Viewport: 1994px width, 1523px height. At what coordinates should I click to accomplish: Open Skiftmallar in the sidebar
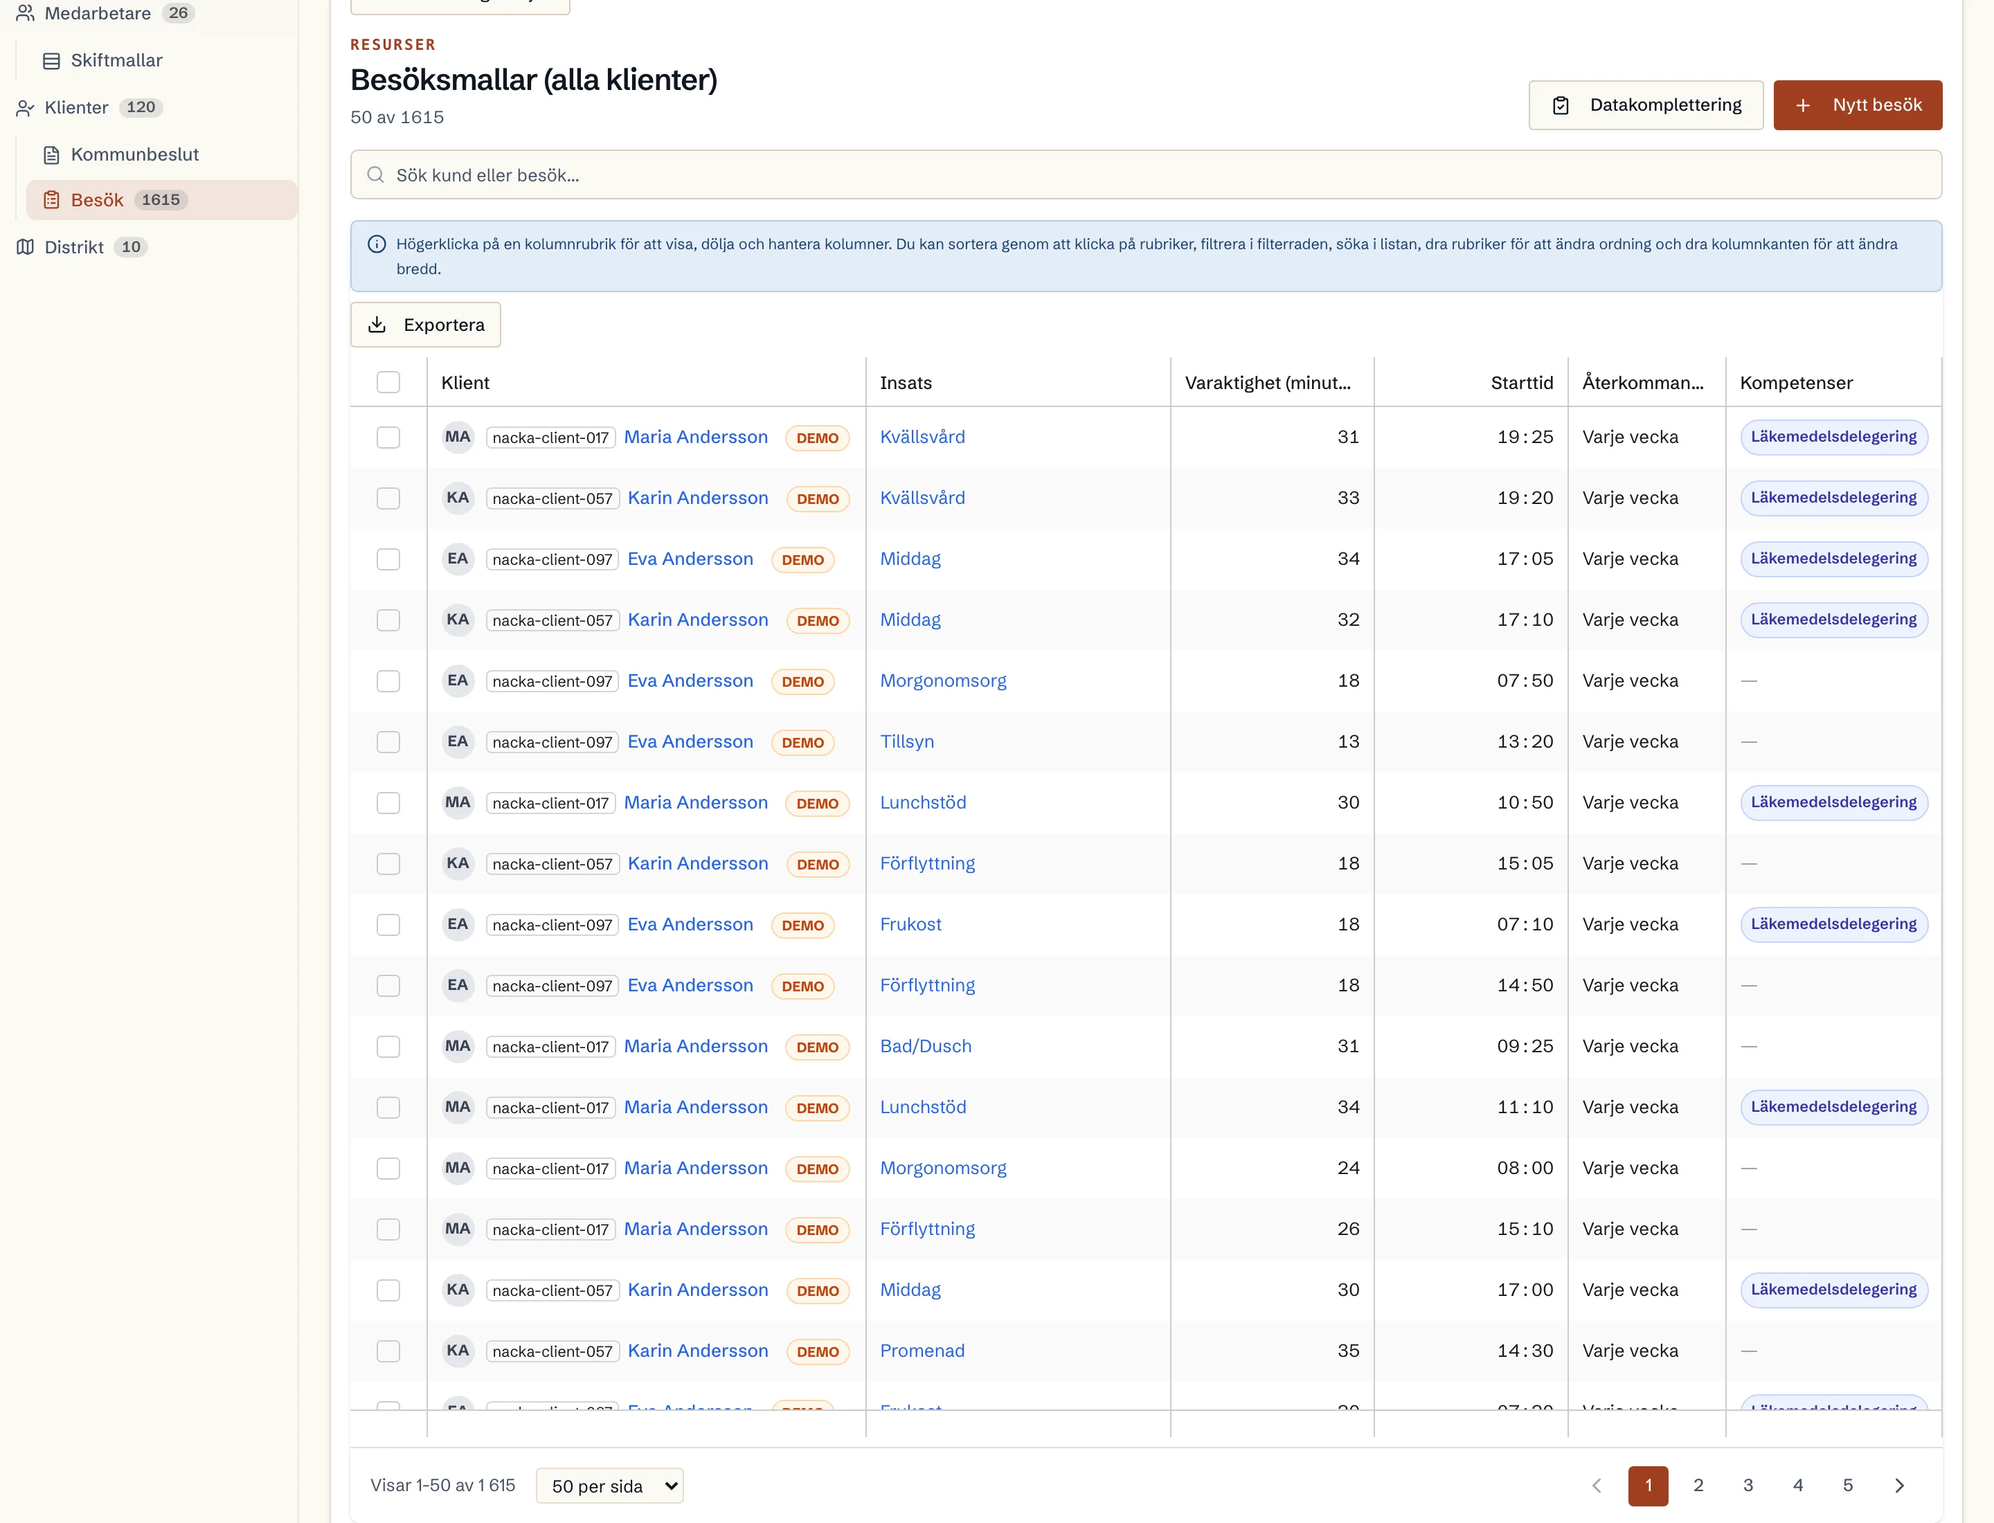point(116,61)
